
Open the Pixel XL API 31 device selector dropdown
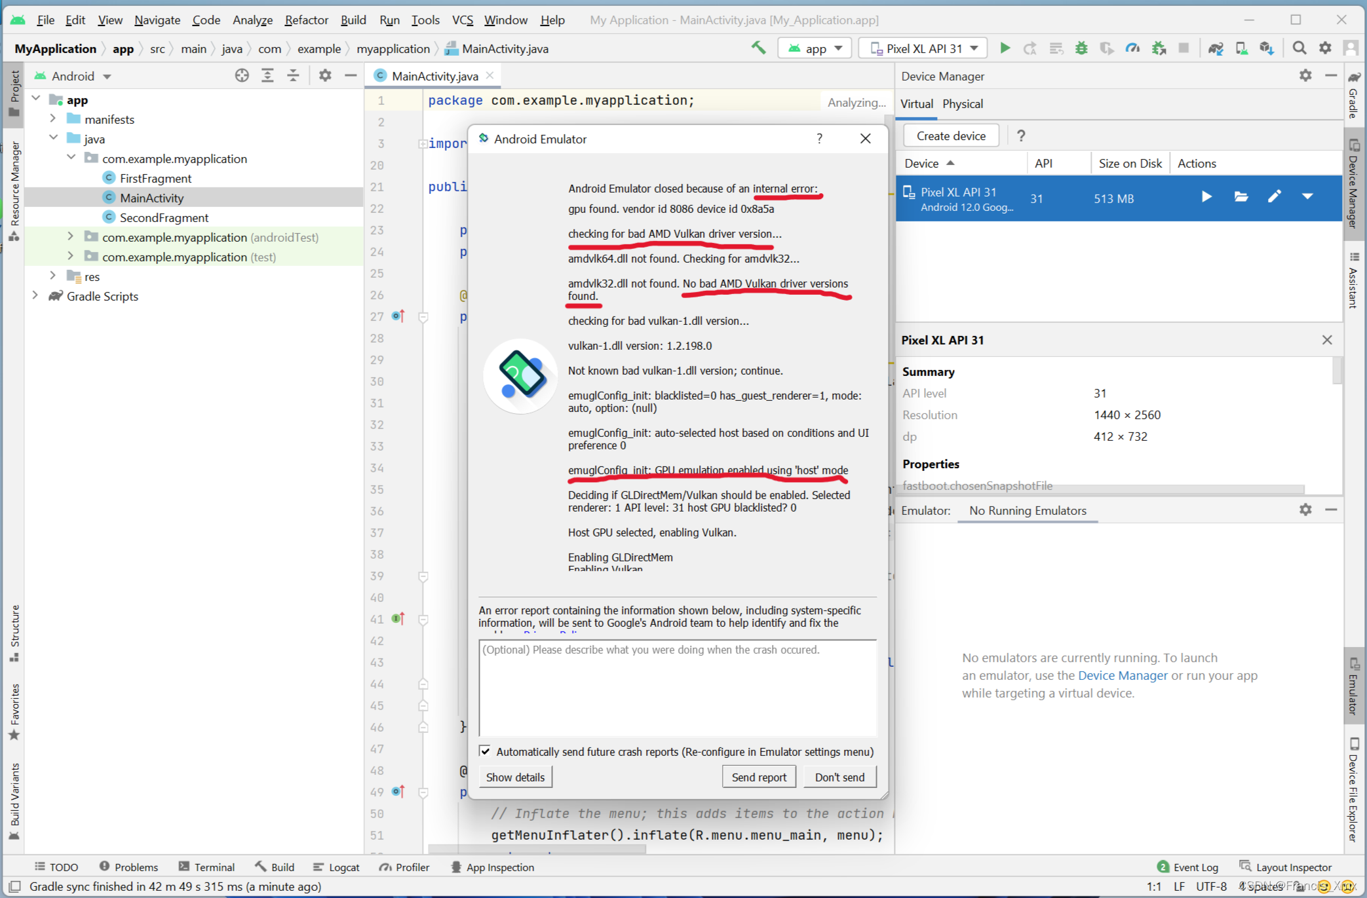(922, 48)
